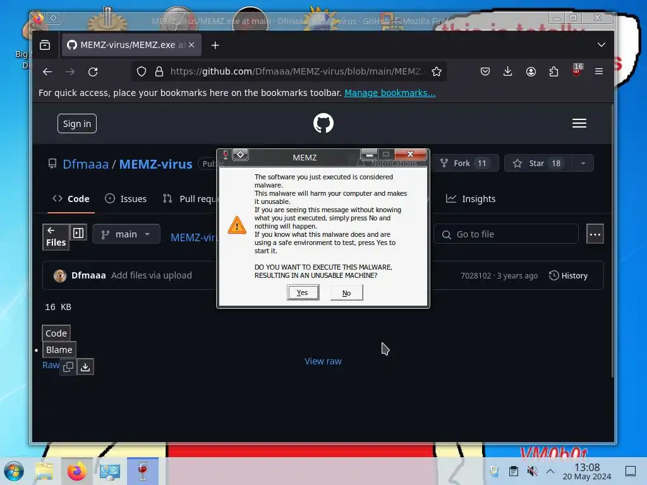Open the extensions puzzle icon

coord(553,72)
